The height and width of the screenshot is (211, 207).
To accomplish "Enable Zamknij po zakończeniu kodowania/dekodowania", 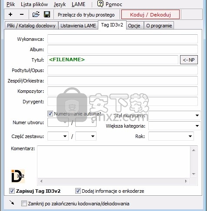I will 24,204.
